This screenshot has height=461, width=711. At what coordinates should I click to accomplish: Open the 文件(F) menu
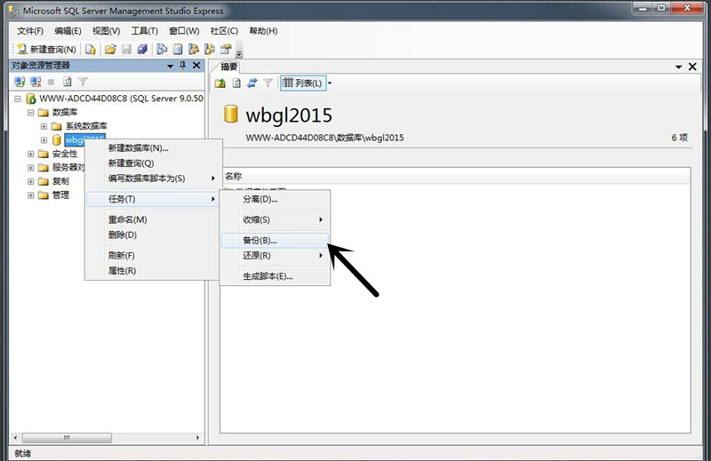point(30,31)
